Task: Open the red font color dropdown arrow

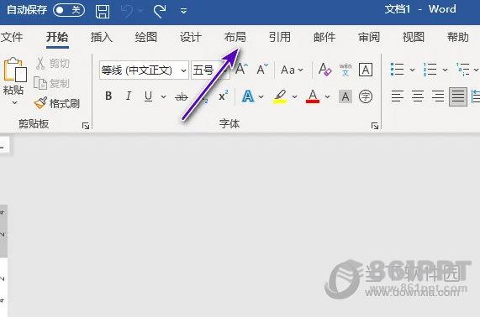Action: pyautogui.click(x=327, y=96)
